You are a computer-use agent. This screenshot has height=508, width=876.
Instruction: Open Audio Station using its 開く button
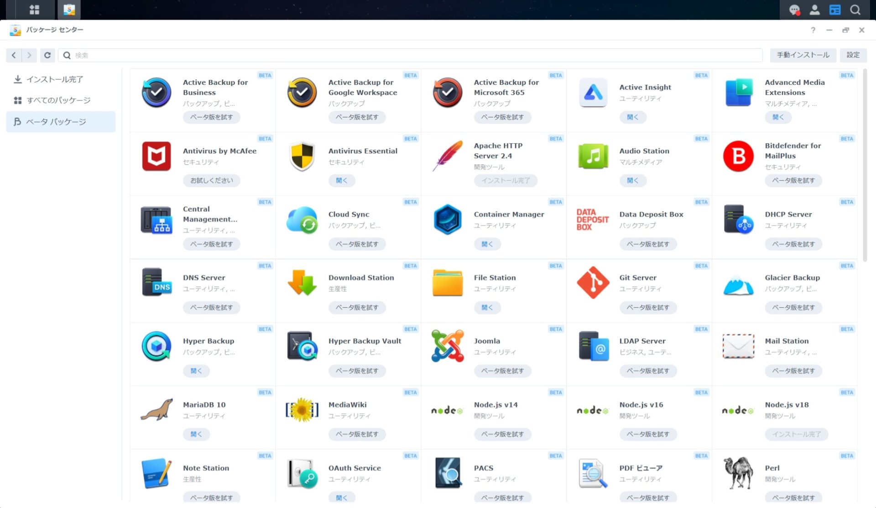click(x=633, y=180)
